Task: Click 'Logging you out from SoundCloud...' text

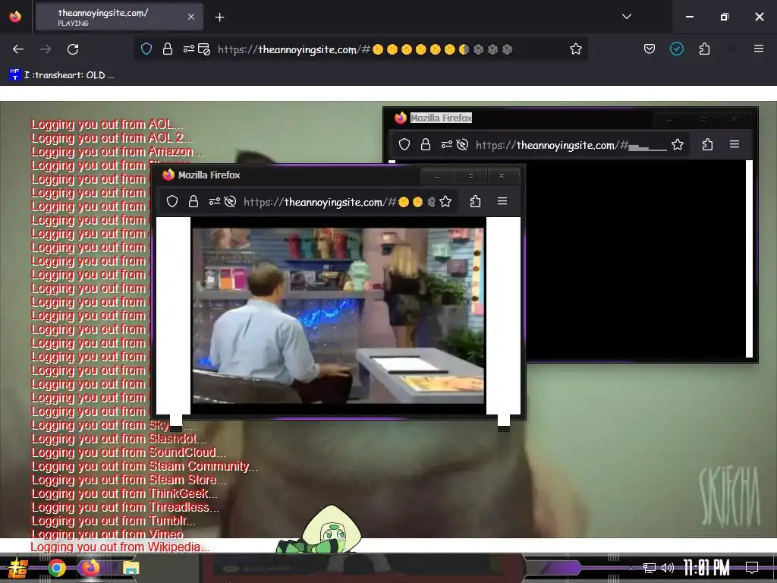Action: [x=128, y=452]
